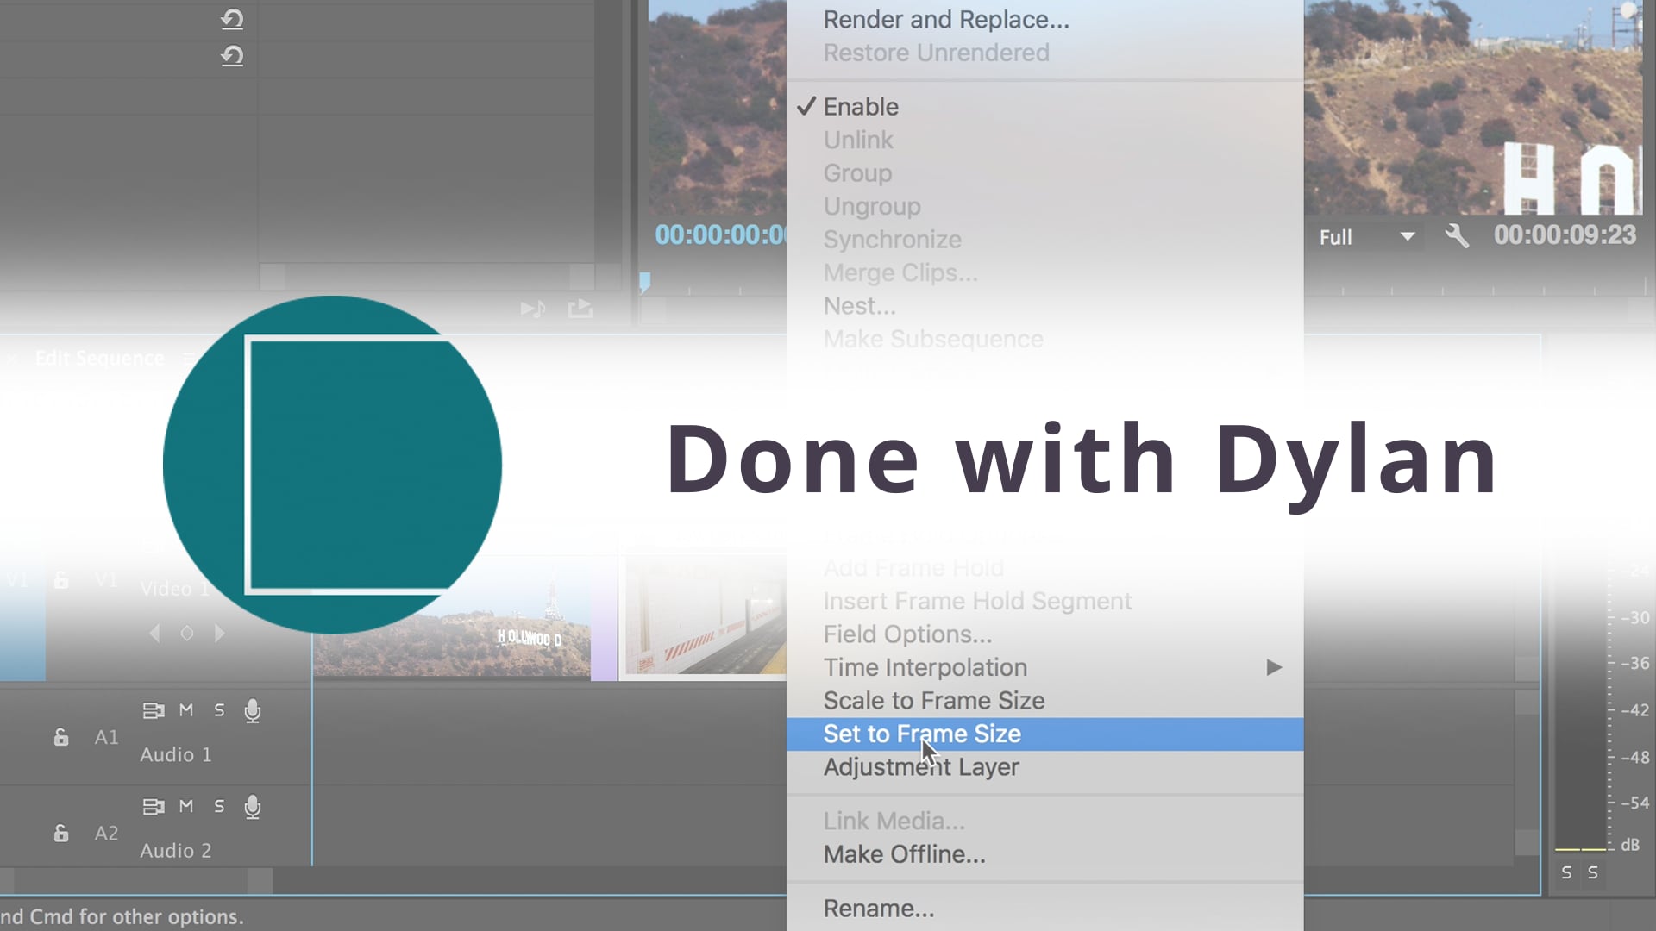Click voice-over record mic on Audio 2
This screenshot has height=931, width=1656.
click(253, 807)
